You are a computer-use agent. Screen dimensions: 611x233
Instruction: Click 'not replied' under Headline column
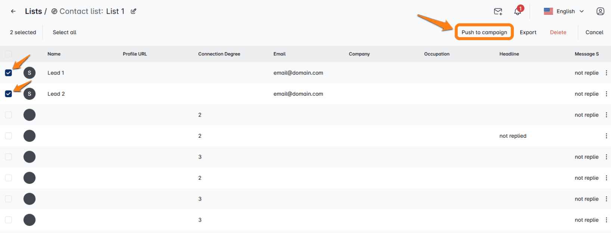[x=513, y=136]
